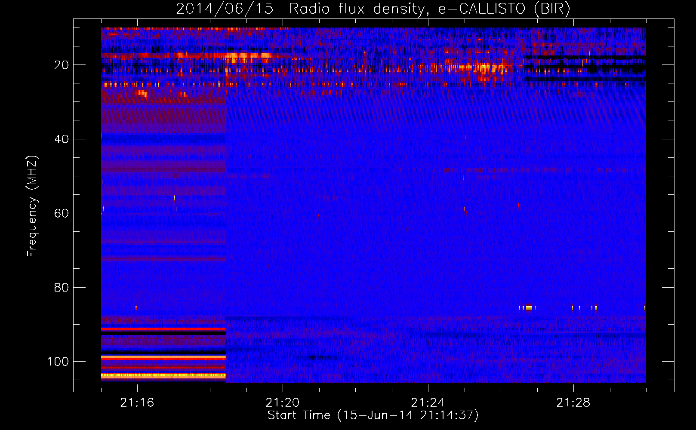Click the 'Frequency (MHZ)' y-axis label

coord(32,206)
